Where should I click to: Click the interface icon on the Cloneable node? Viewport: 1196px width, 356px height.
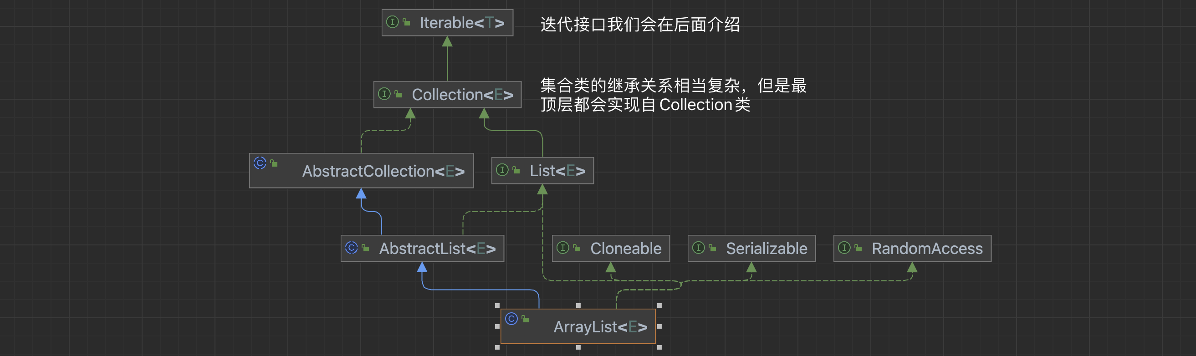click(563, 248)
